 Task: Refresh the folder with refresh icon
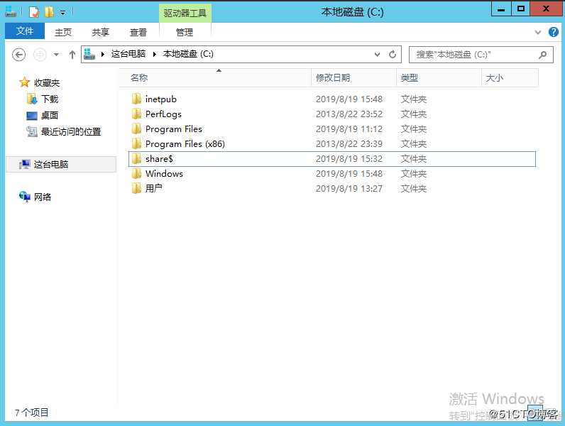[x=393, y=55]
